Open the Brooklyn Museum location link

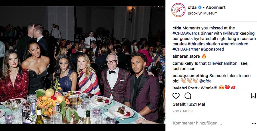coord(202,13)
